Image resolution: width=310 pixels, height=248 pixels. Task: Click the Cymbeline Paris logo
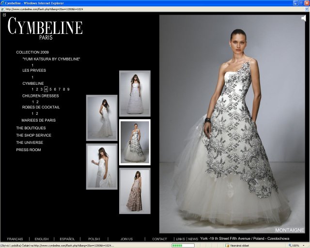[45, 28]
